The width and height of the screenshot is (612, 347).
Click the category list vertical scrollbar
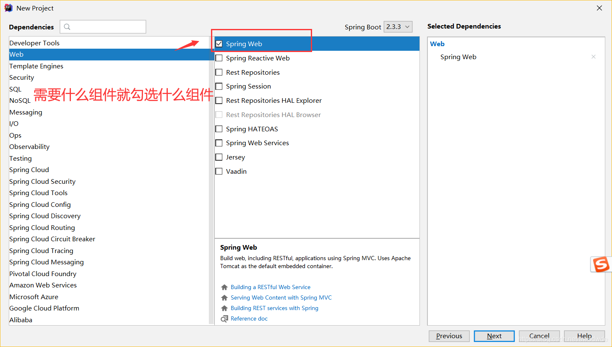tap(211, 180)
